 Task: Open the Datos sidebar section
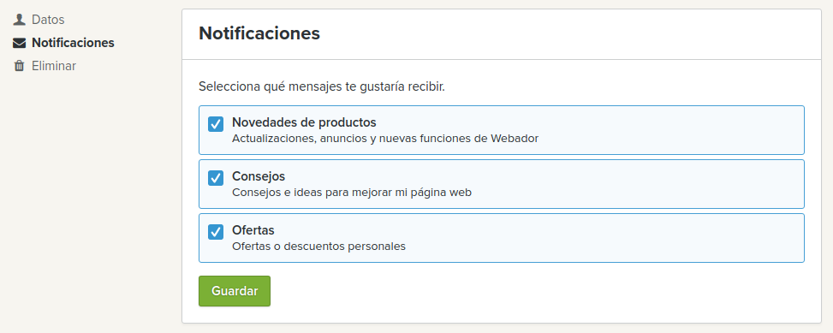point(48,20)
